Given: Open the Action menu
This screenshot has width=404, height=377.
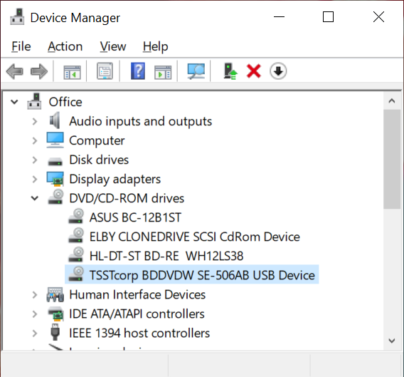Looking at the screenshot, I should point(65,46).
